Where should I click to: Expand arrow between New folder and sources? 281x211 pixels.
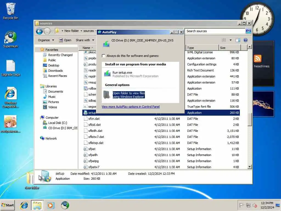[81, 31]
